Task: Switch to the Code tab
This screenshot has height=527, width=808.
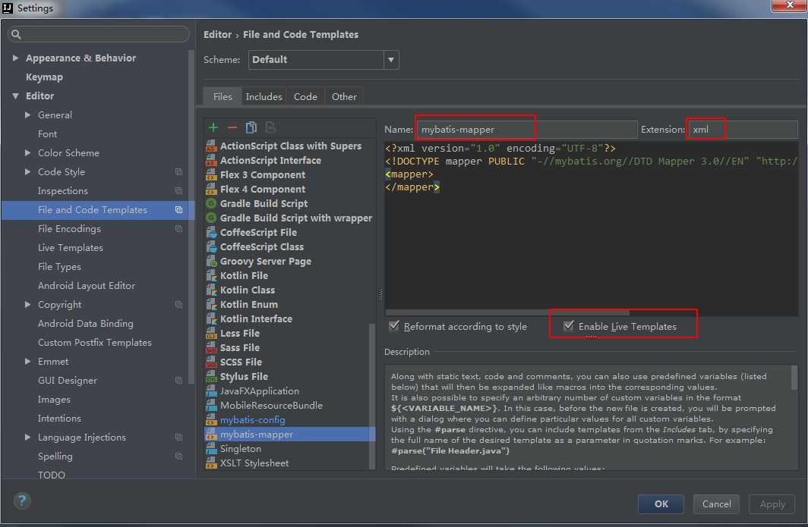Action: point(305,97)
